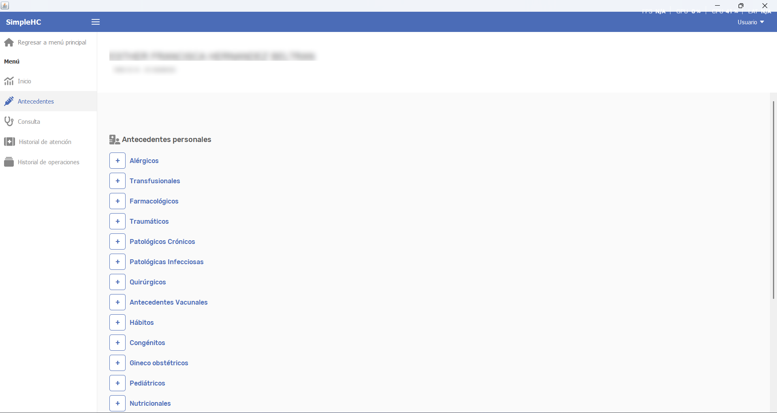This screenshot has height=413, width=777.
Task: Expand the Alérgicos section
Action: [117, 161]
